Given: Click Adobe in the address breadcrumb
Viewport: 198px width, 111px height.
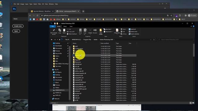Looking at the screenshot, I should pos(96,40).
